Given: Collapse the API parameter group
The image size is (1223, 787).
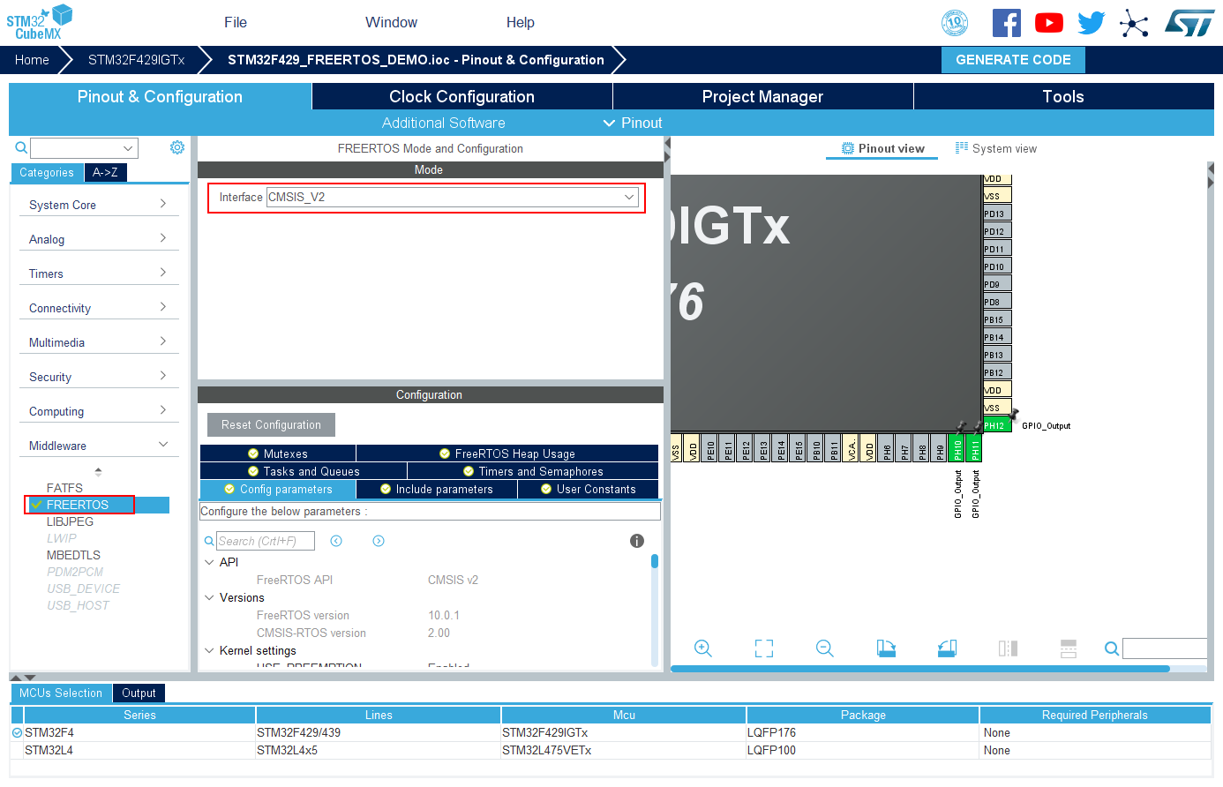Looking at the screenshot, I should [209, 562].
